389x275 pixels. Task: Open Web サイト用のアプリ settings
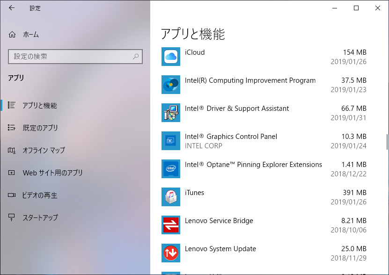pyautogui.click(x=52, y=173)
